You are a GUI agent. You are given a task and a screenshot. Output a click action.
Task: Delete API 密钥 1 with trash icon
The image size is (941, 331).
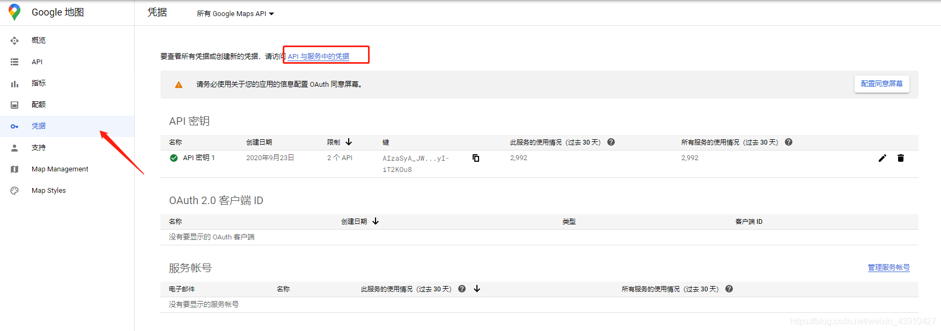pyautogui.click(x=901, y=158)
